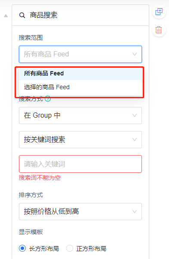Collapse the 商品搜索 block with the triangle arrow
The image size is (169, 259).
6,16
